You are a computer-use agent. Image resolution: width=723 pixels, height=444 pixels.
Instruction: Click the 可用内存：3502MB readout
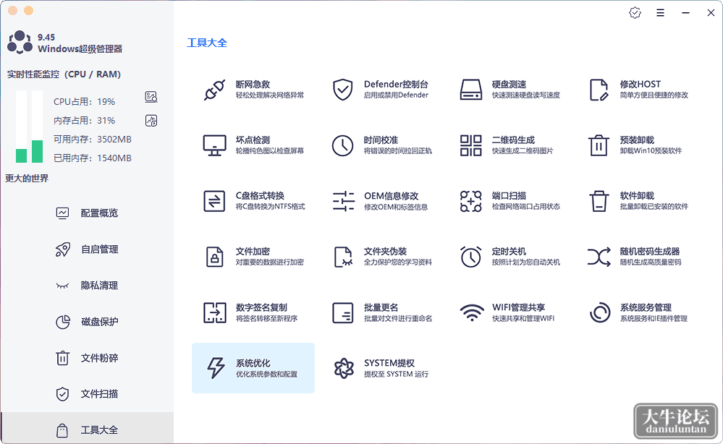coord(92,139)
